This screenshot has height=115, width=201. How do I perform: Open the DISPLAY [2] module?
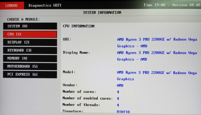(30, 42)
